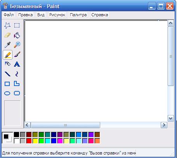
Task: Choose the yellow color swatch
Action: click(35, 141)
